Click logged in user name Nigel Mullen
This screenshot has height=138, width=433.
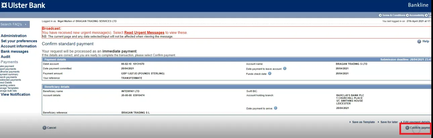(x=64, y=21)
